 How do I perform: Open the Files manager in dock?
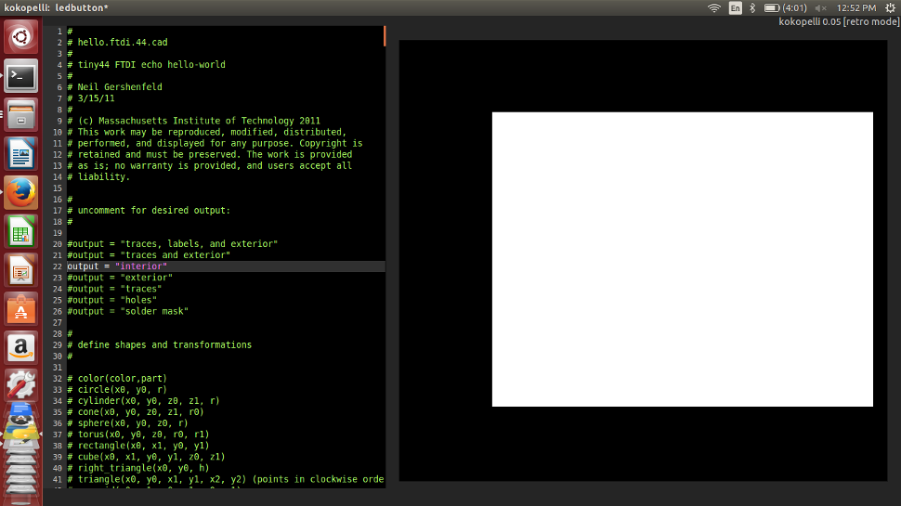[21, 115]
